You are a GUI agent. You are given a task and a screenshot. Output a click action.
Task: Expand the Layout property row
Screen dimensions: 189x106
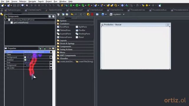(x=5, y=52)
